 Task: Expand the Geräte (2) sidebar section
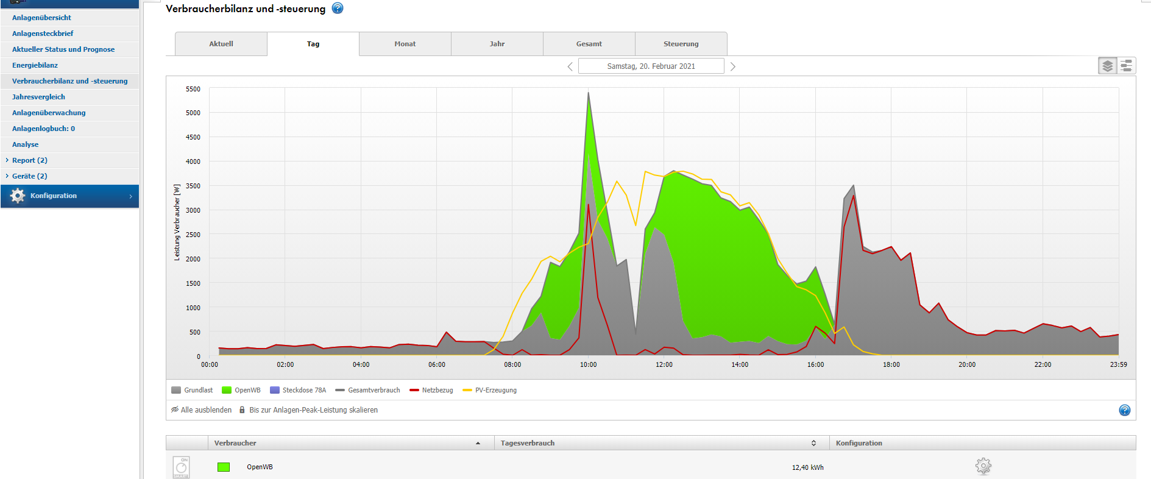tap(29, 176)
